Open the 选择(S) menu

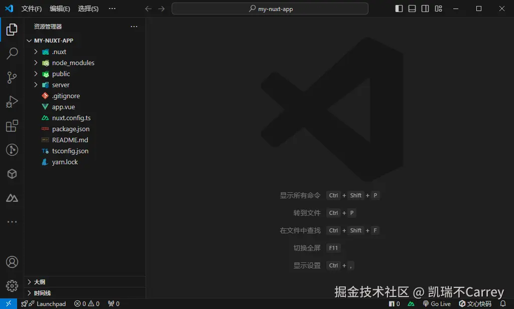coord(88,9)
